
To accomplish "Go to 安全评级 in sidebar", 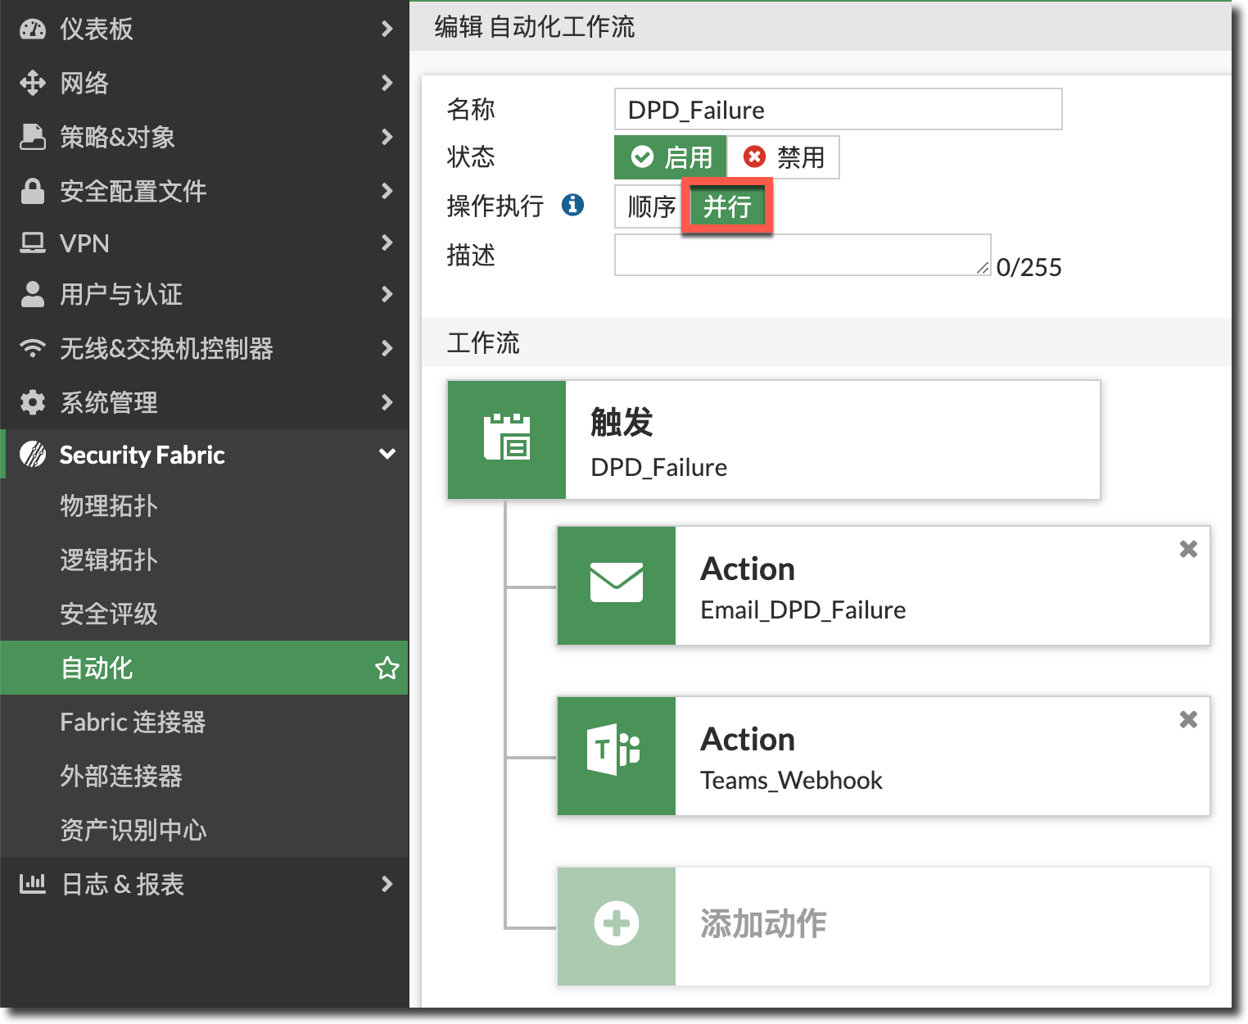I will [x=109, y=614].
